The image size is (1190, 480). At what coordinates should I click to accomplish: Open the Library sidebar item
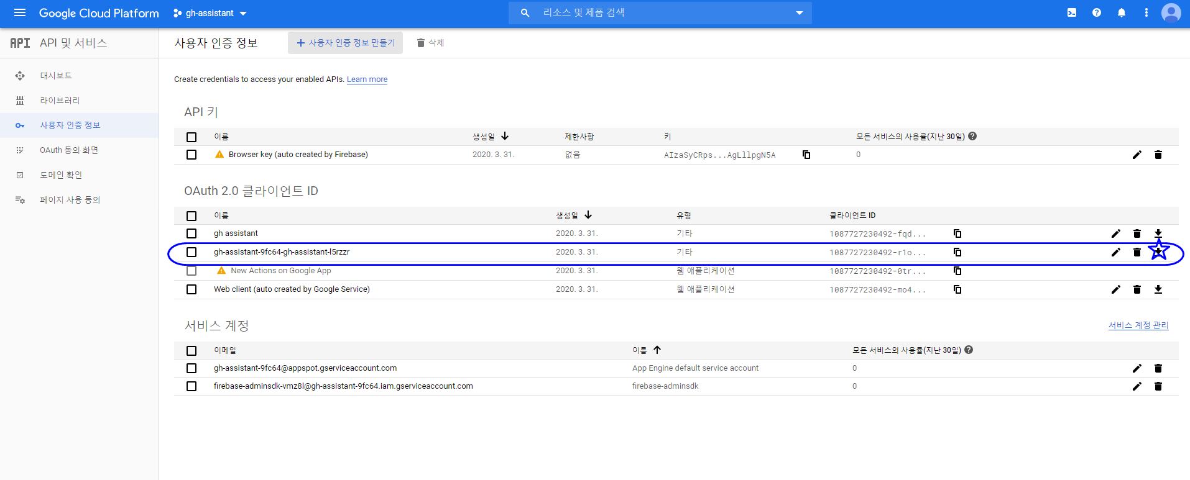tap(79, 101)
